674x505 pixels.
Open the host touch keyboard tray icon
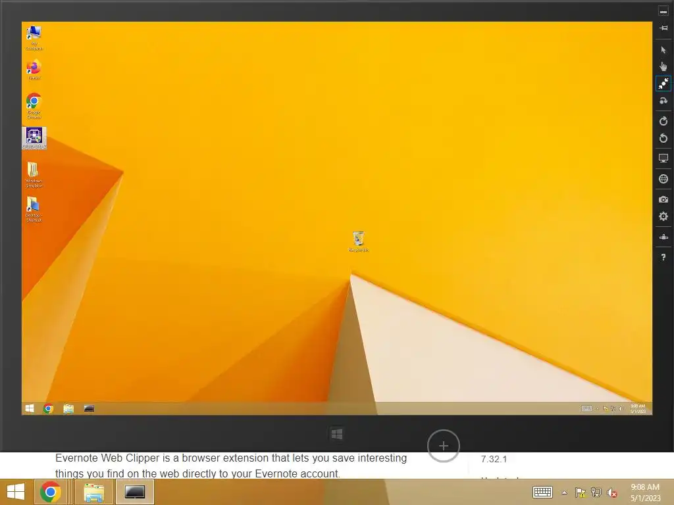542,492
